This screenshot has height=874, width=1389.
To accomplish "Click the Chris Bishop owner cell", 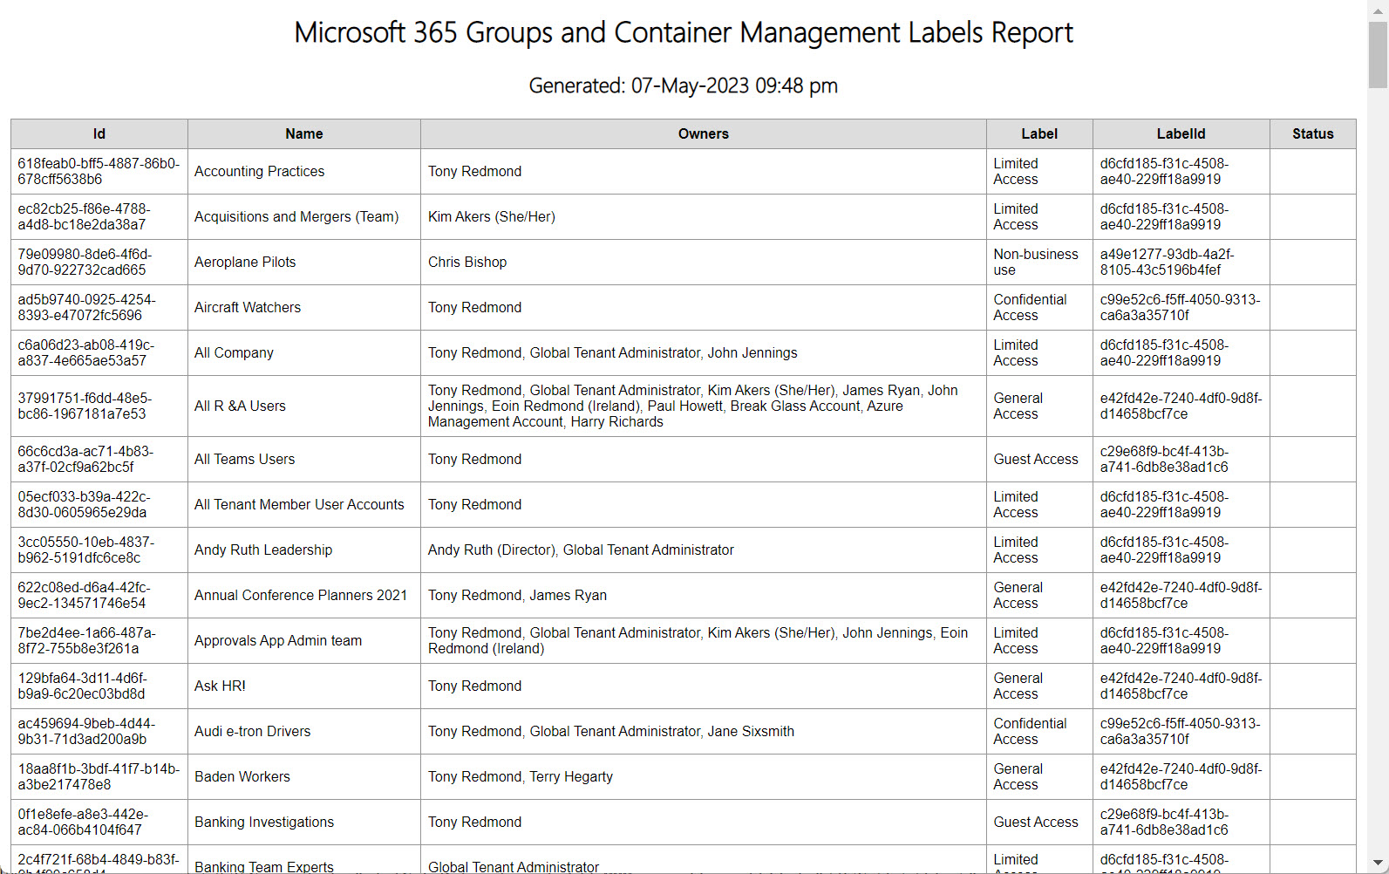I will pyautogui.click(x=703, y=262).
